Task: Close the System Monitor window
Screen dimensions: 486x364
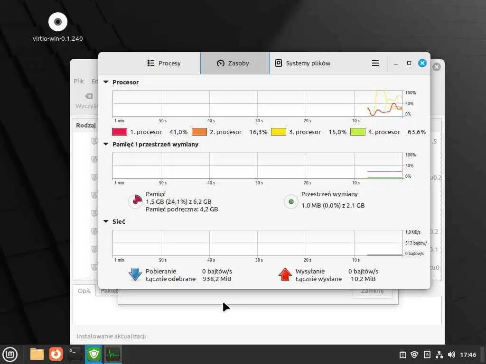Action: (x=422, y=63)
